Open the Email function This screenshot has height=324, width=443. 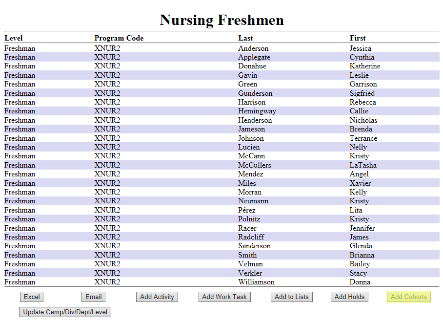[x=93, y=297]
